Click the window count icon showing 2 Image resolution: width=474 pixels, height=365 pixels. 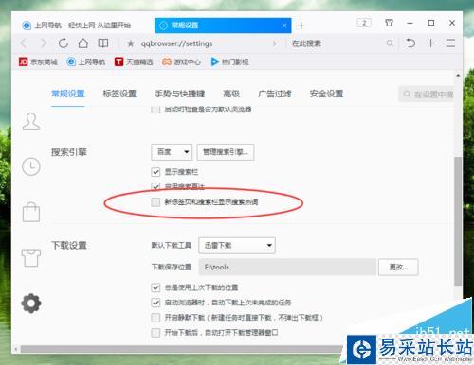pos(364,23)
